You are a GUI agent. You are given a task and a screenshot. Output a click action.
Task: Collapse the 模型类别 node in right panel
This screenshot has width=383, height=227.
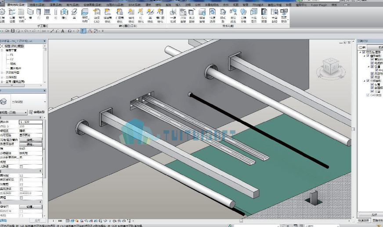(365, 56)
